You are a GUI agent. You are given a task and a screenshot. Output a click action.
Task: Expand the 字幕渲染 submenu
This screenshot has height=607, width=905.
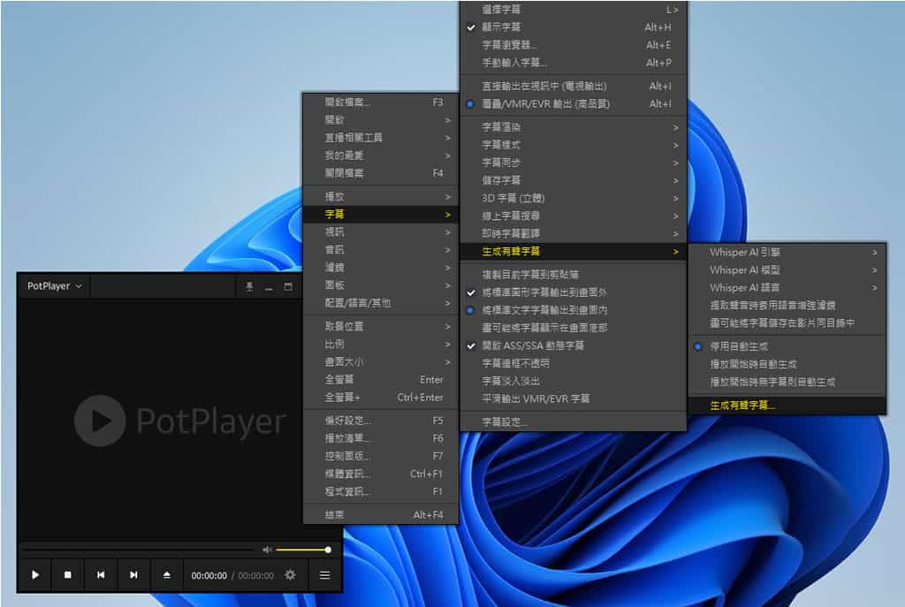(573, 127)
